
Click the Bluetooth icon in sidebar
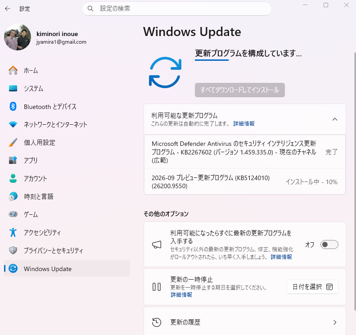(13, 106)
